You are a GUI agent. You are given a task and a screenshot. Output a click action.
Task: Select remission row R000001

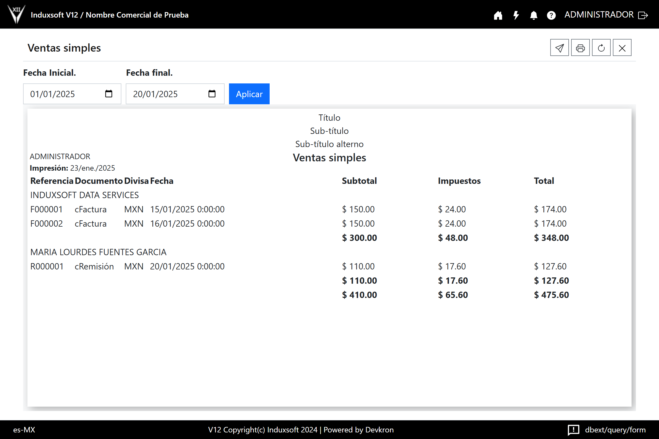click(x=47, y=266)
